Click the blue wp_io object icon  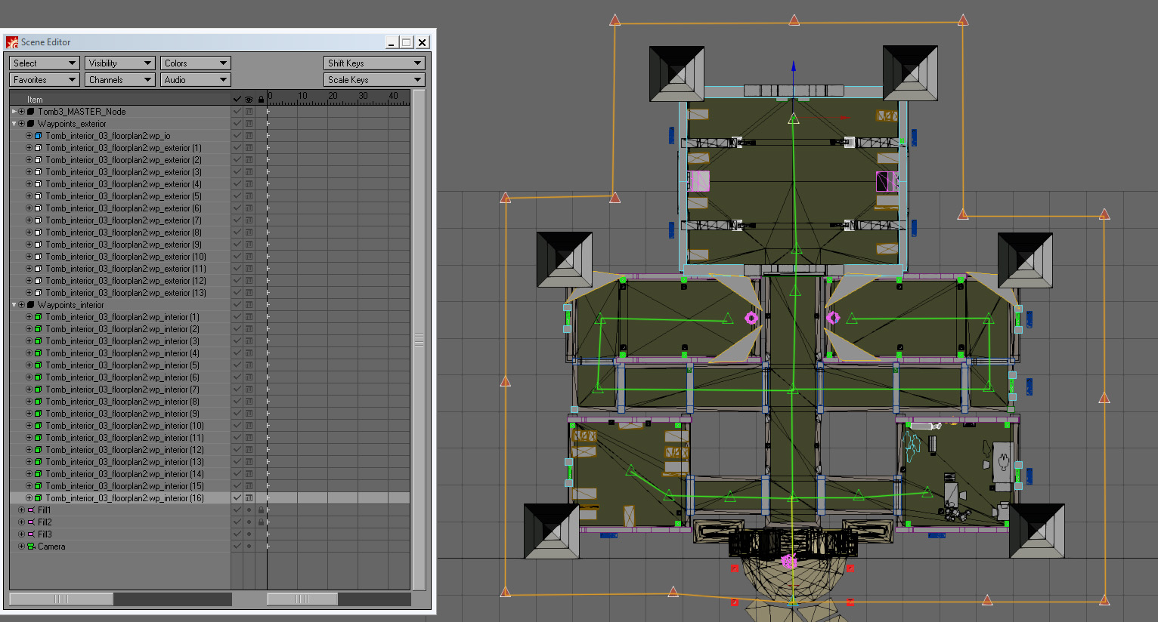point(39,136)
